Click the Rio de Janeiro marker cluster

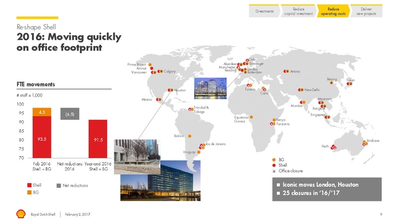click(202, 146)
